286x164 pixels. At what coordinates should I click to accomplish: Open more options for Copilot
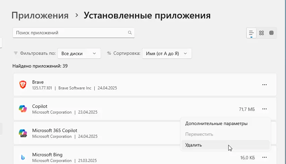[x=265, y=109]
